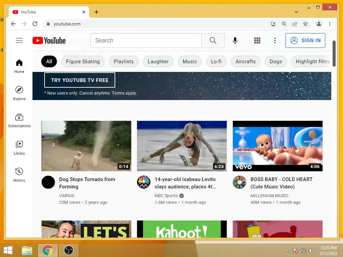Open the Windows Start button
Image resolution: width=343 pixels, height=257 pixels.
8,250
